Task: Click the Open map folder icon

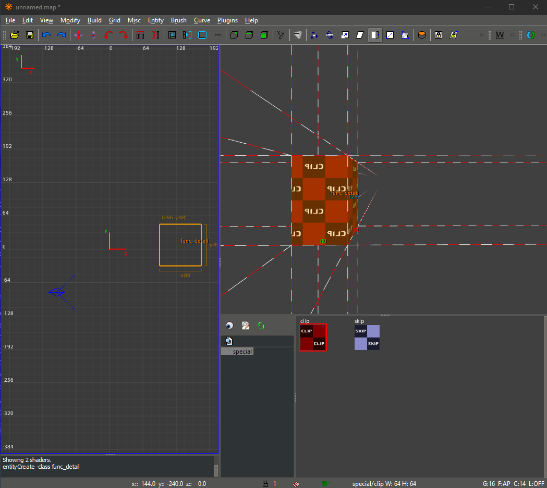Action: point(15,35)
